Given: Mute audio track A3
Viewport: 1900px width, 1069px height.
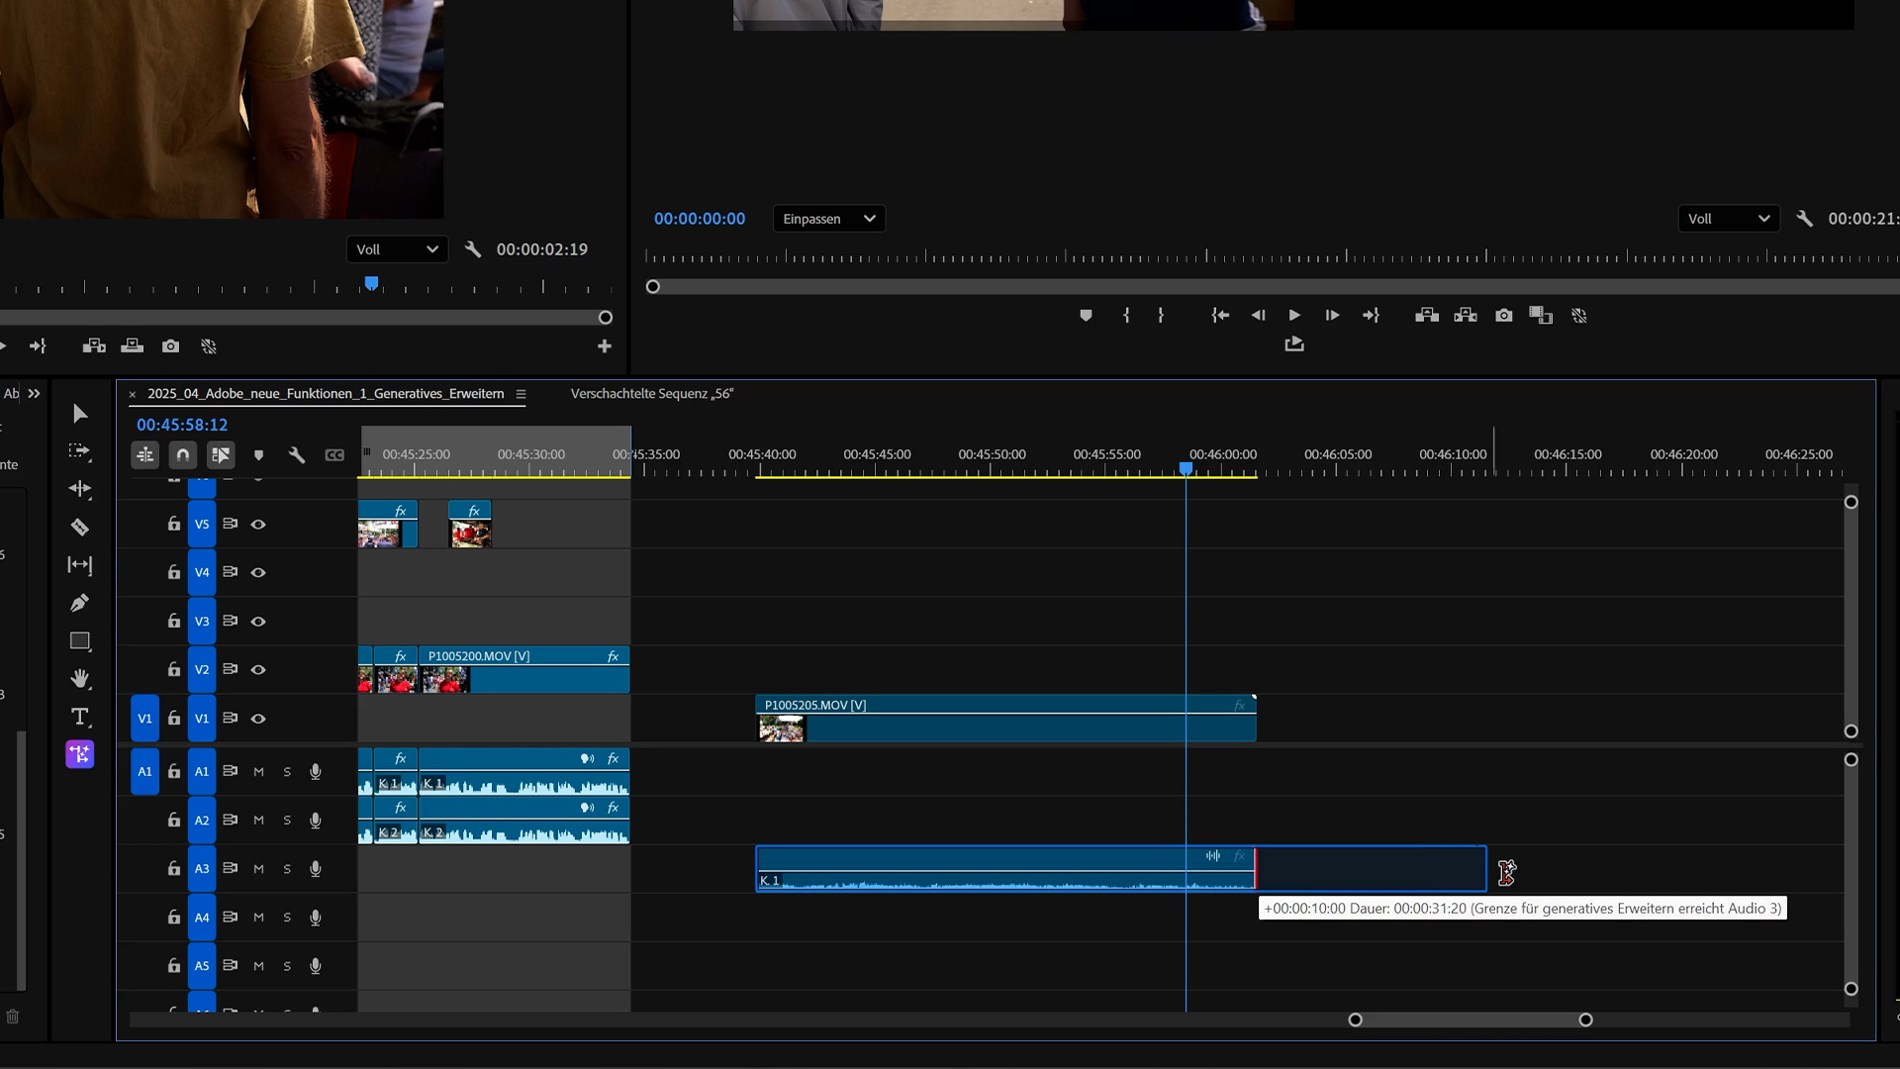Looking at the screenshot, I should (258, 869).
